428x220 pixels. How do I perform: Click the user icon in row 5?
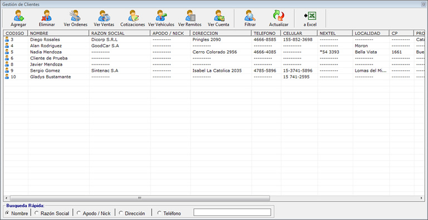tap(7, 52)
